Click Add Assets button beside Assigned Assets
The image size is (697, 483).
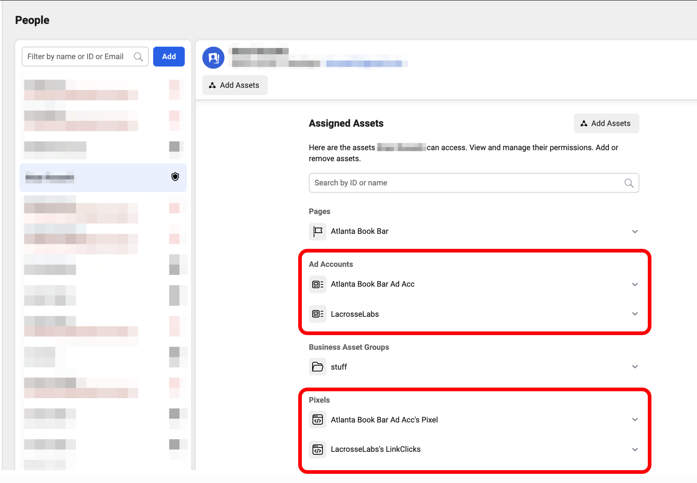(x=606, y=123)
